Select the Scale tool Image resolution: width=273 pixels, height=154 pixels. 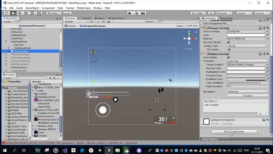[26, 13]
